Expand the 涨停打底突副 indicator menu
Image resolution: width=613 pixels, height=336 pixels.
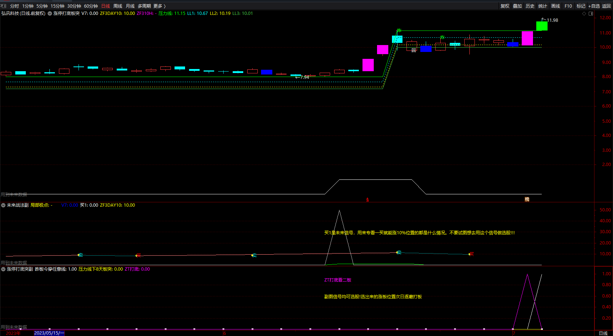pyautogui.click(x=3, y=269)
